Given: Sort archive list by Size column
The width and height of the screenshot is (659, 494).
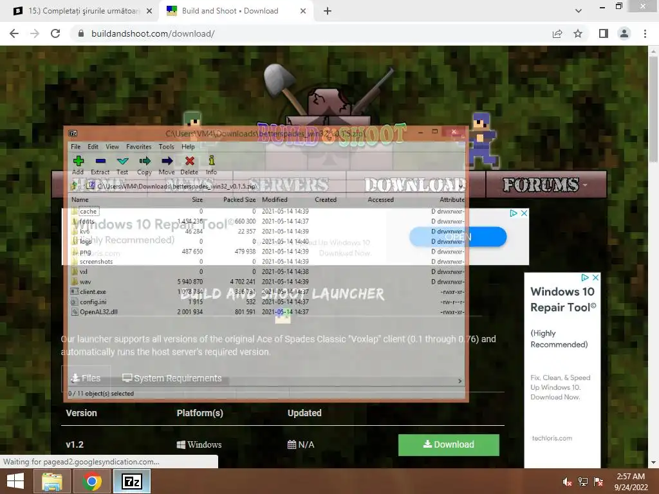Looking at the screenshot, I should click(197, 199).
